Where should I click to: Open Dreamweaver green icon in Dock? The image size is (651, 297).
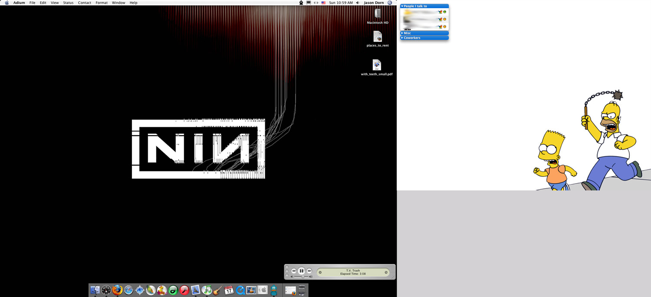pyautogui.click(x=173, y=291)
